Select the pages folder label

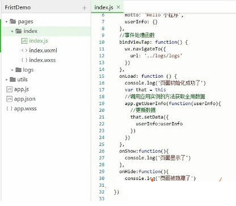[26, 22]
